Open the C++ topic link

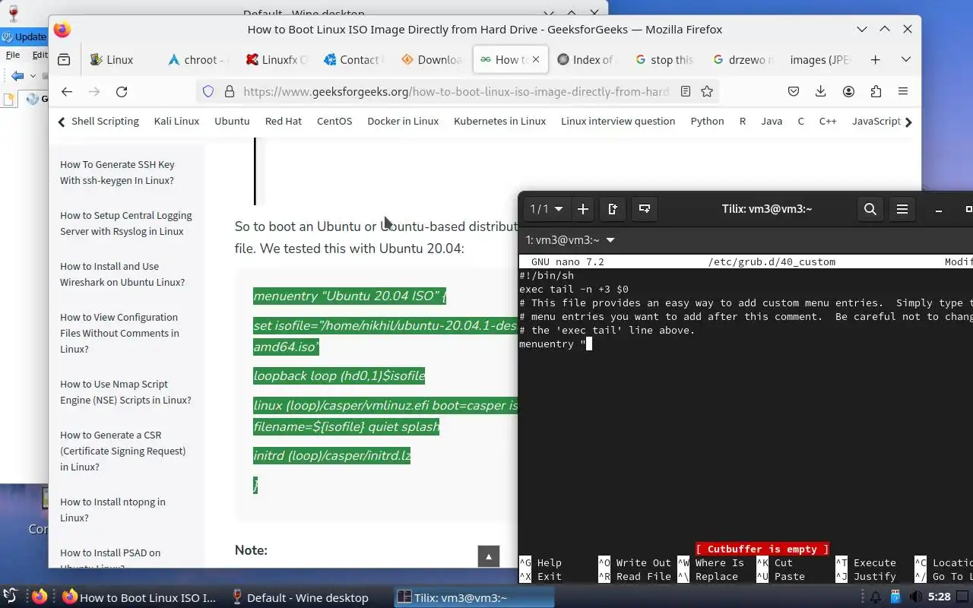828,121
